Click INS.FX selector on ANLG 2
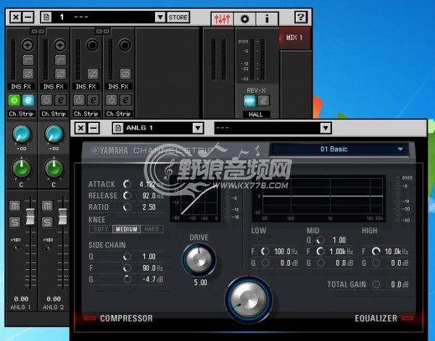The height and width of the screenshot is (341, 435). point(54,86)
